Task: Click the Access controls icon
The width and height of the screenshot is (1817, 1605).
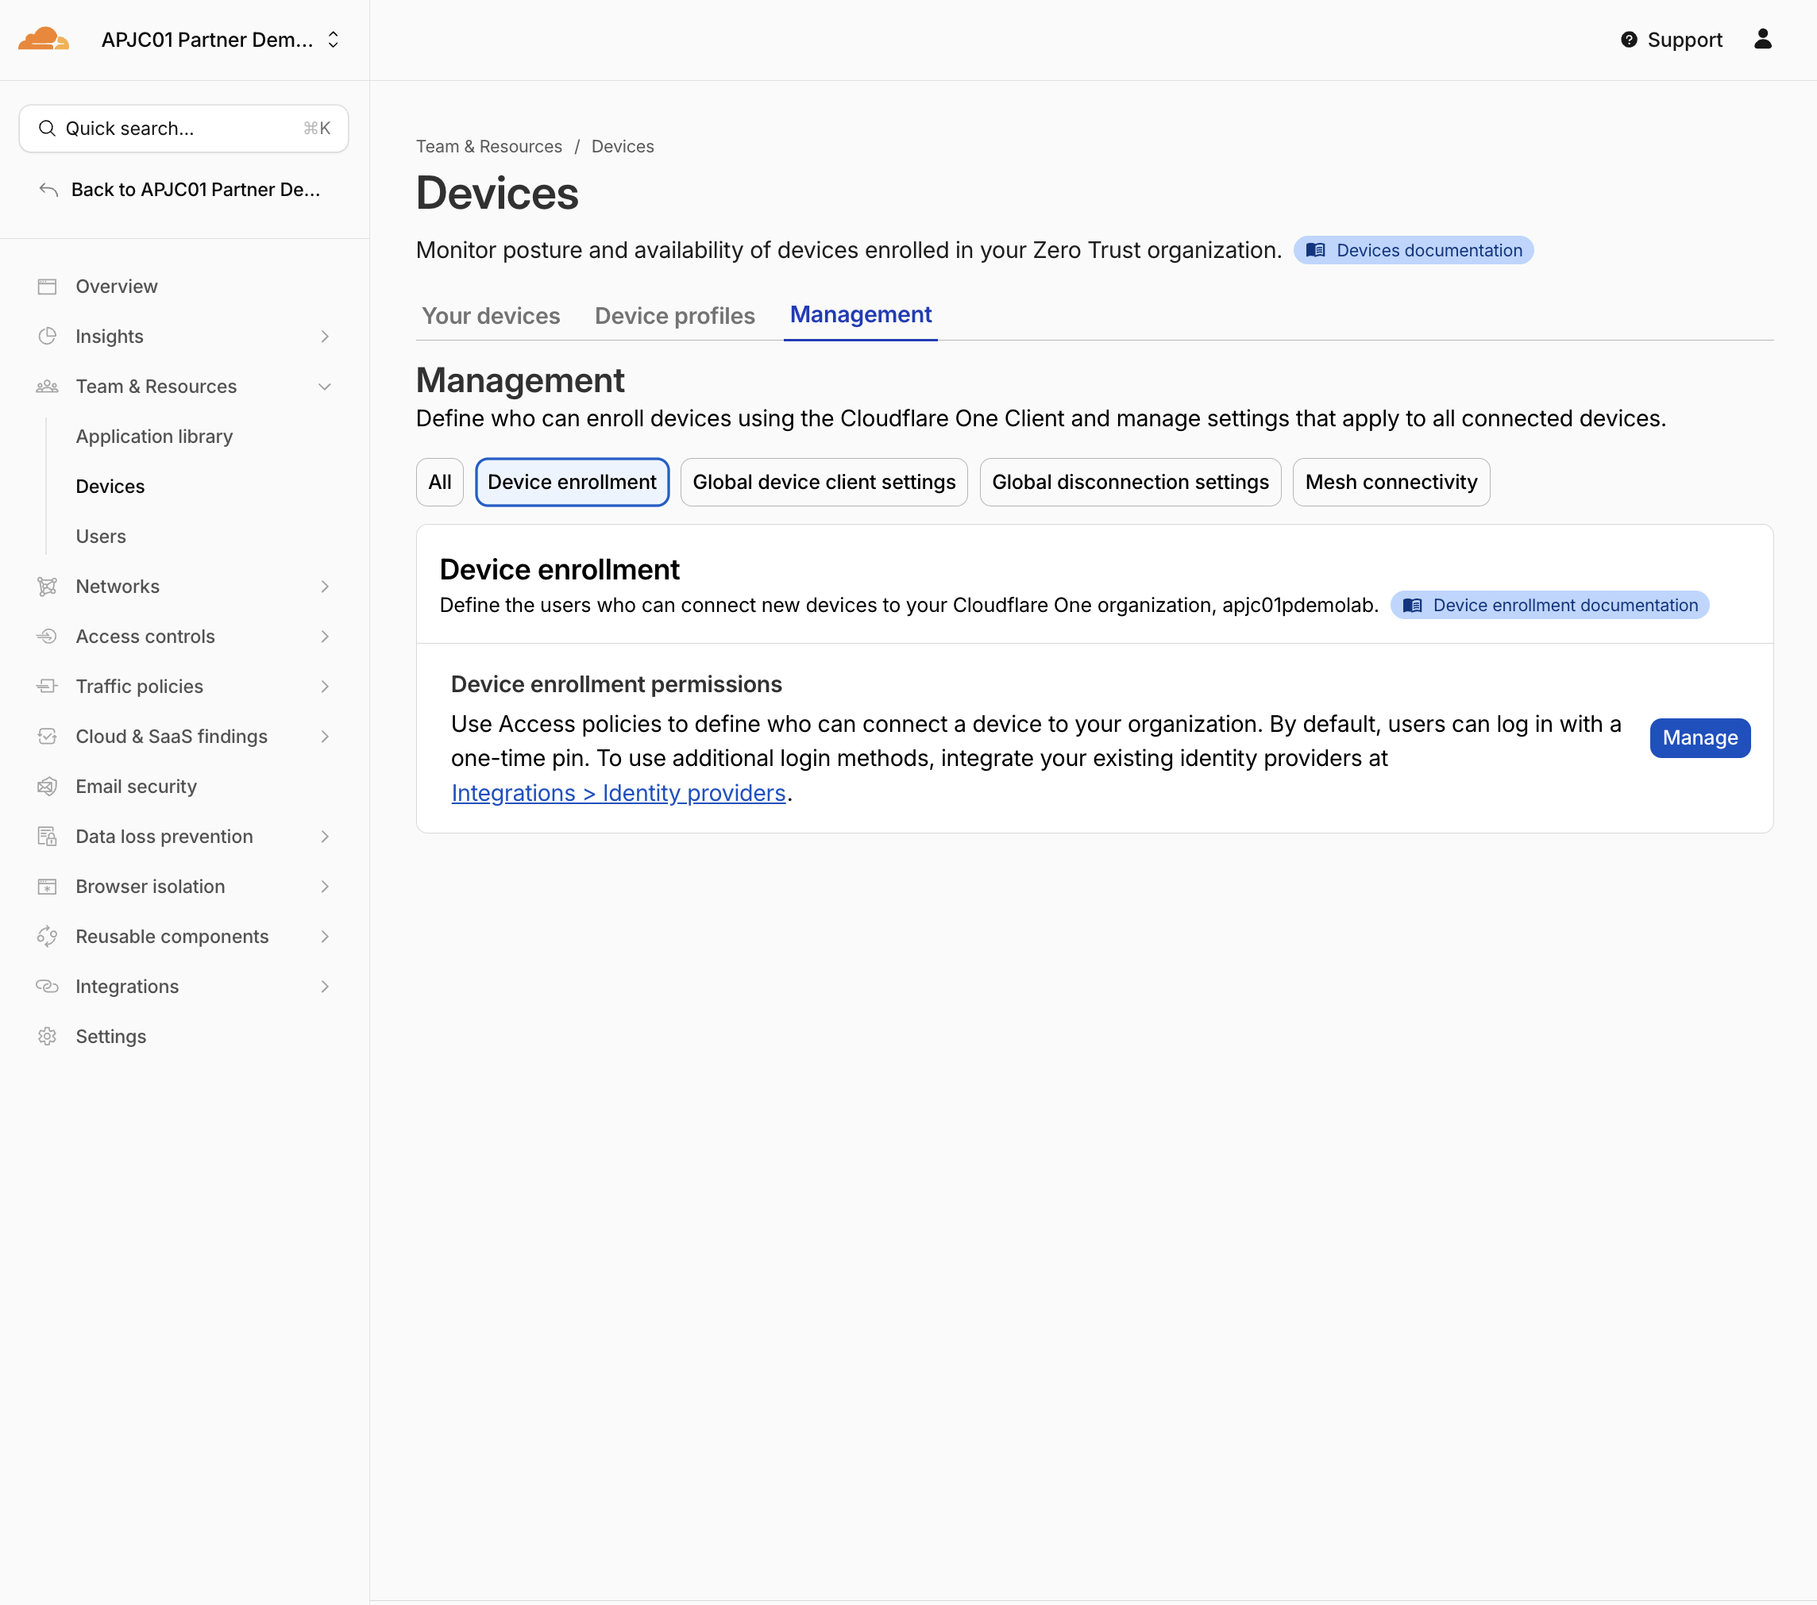Action: tap(47, 637)
